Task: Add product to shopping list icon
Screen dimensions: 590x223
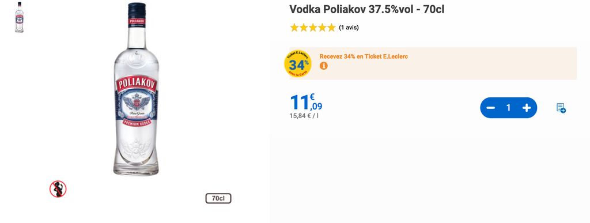Action: click(561, 108)
